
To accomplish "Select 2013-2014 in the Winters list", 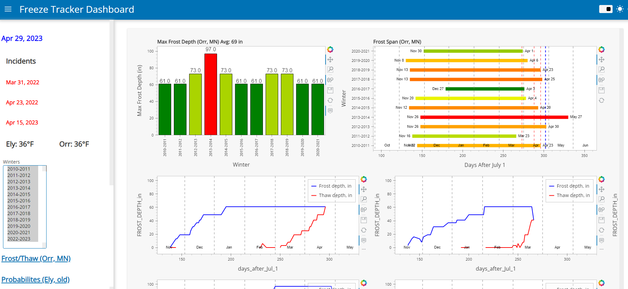I will point(23,188).
